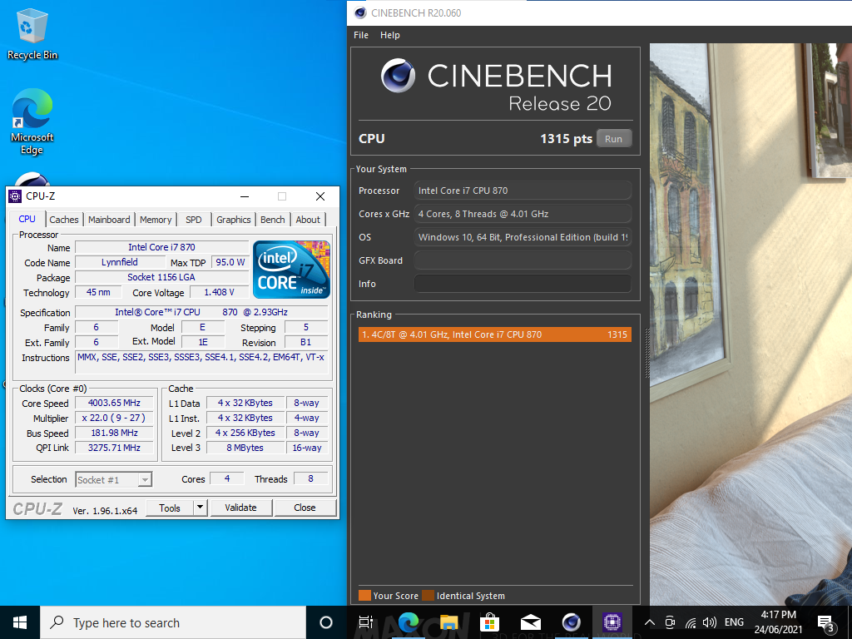Click the 1315 pts CPU score
Viewport: 852px width, 639px height.
tap(566, 139)
